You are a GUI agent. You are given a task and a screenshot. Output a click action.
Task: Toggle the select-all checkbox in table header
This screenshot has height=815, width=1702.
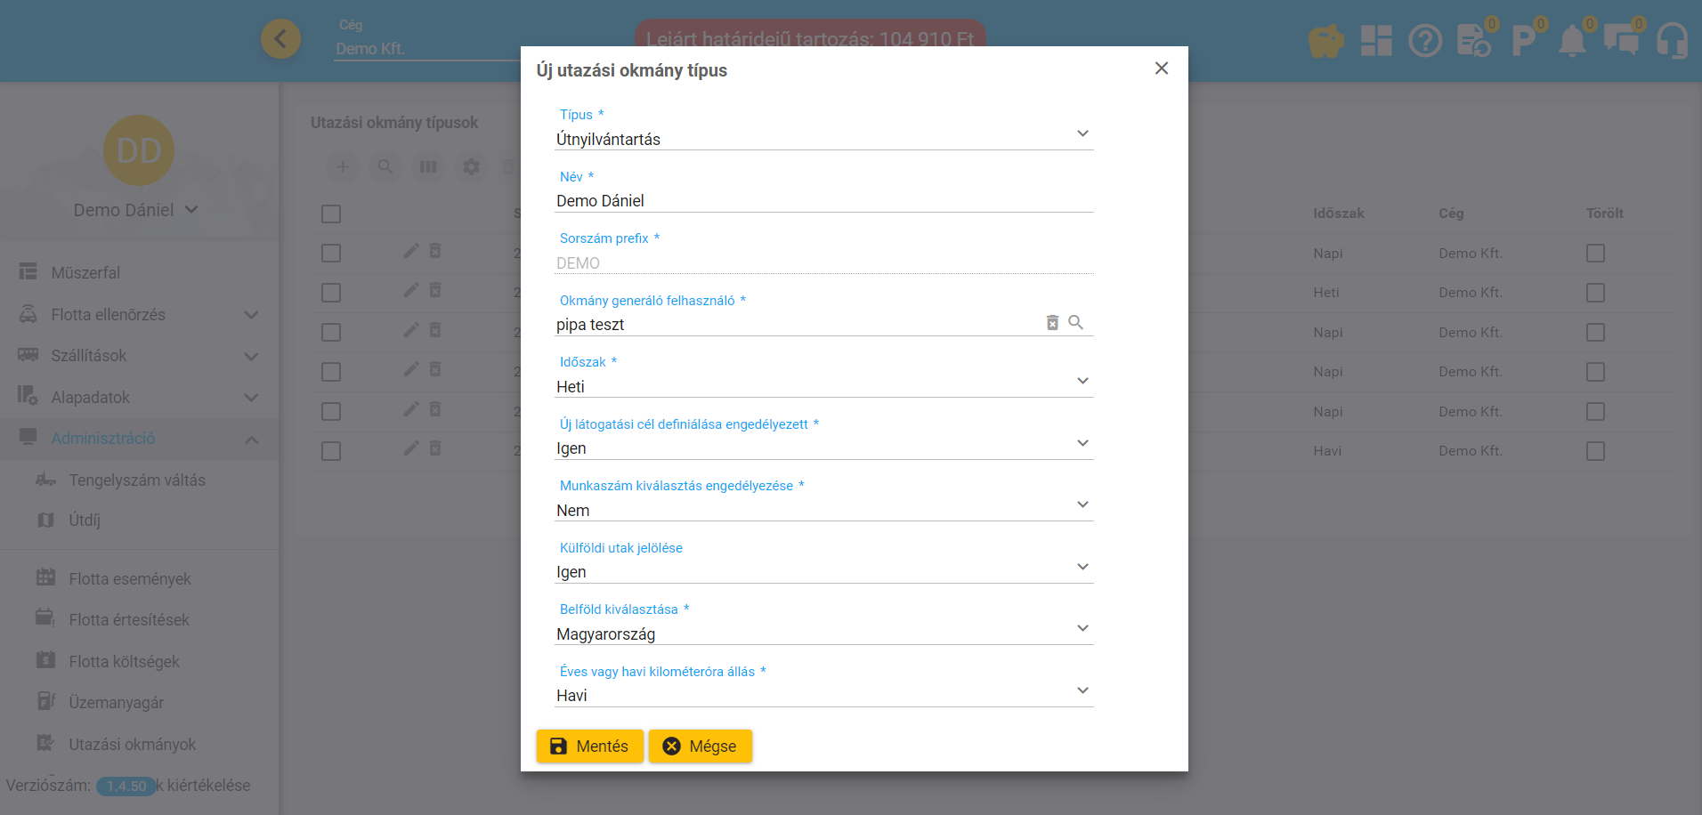point(331,214)
